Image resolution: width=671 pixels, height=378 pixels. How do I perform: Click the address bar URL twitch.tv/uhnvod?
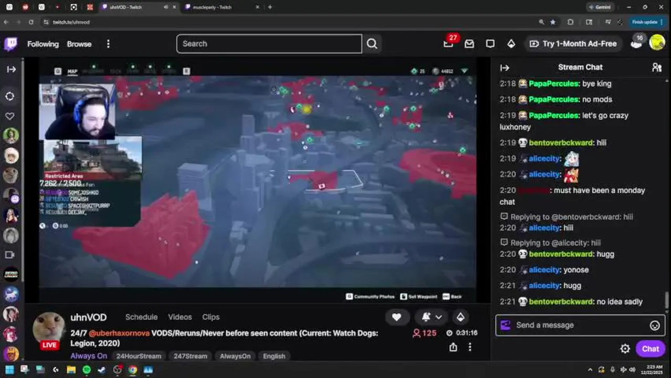click(x=71, y=23)
